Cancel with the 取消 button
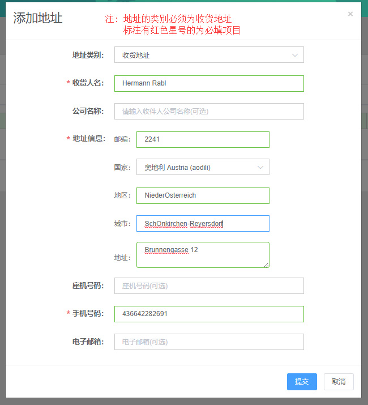 (x=339, y=382)
